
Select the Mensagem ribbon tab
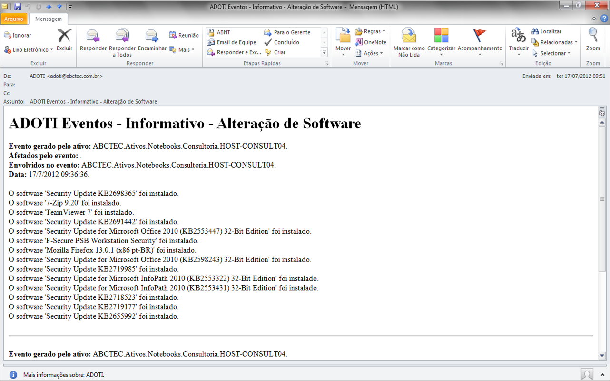[x=49, y=19]
